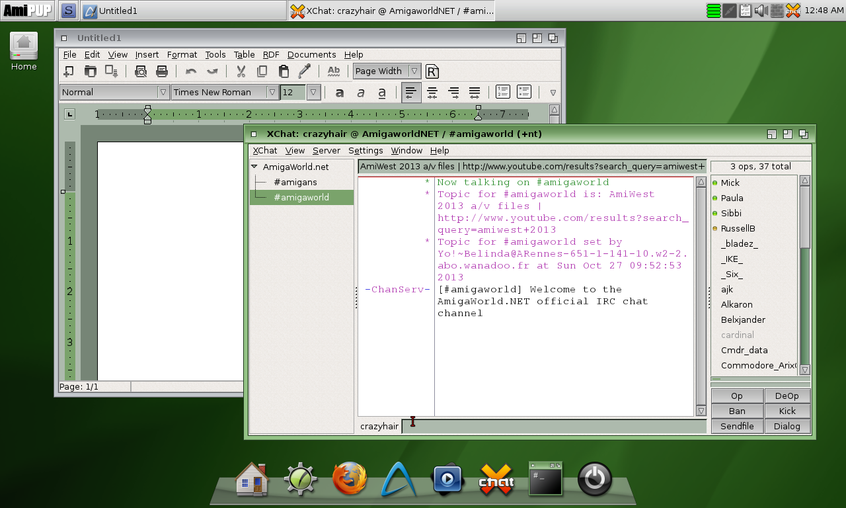Click the Print icon in AbiWord toolbar
Screen dimensions: 846x508
pos(161,71)
